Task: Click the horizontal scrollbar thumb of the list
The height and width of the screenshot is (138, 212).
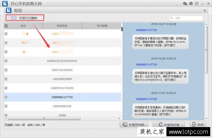Action: [44, 118]
